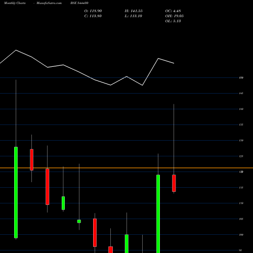Select the "BSE 544430" symbol text
The image size is (253, 253).
pyautogui.click(x=79, y=3)
